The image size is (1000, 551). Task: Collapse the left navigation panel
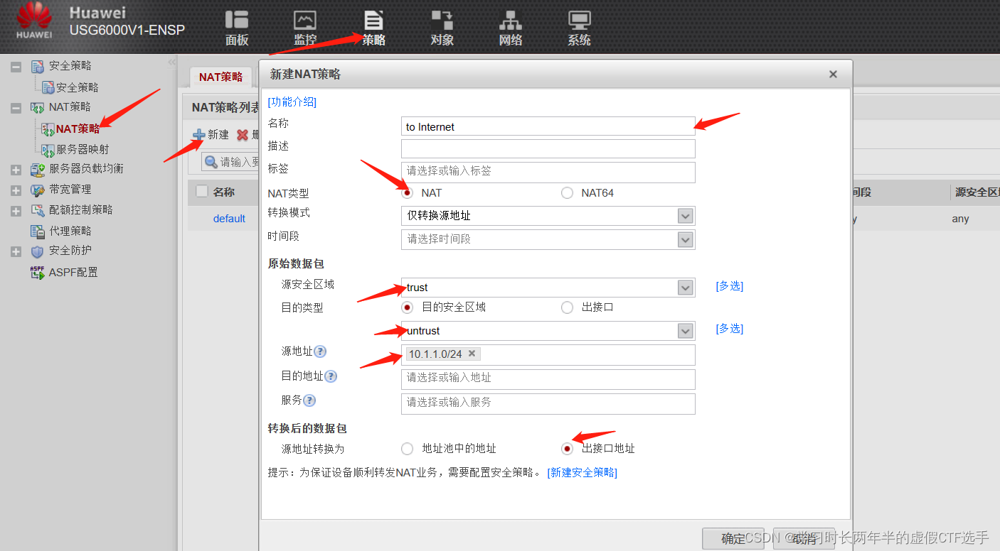(171, 63)
